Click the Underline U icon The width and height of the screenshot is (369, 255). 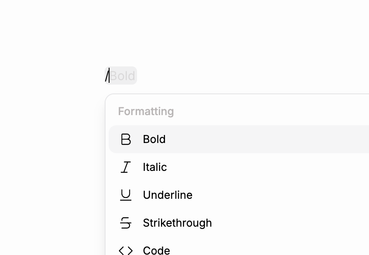coord(126,195)
